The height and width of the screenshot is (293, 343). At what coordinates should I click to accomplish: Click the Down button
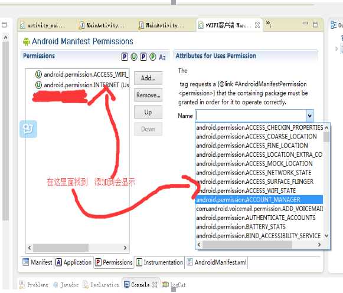(x=148, y=129)
